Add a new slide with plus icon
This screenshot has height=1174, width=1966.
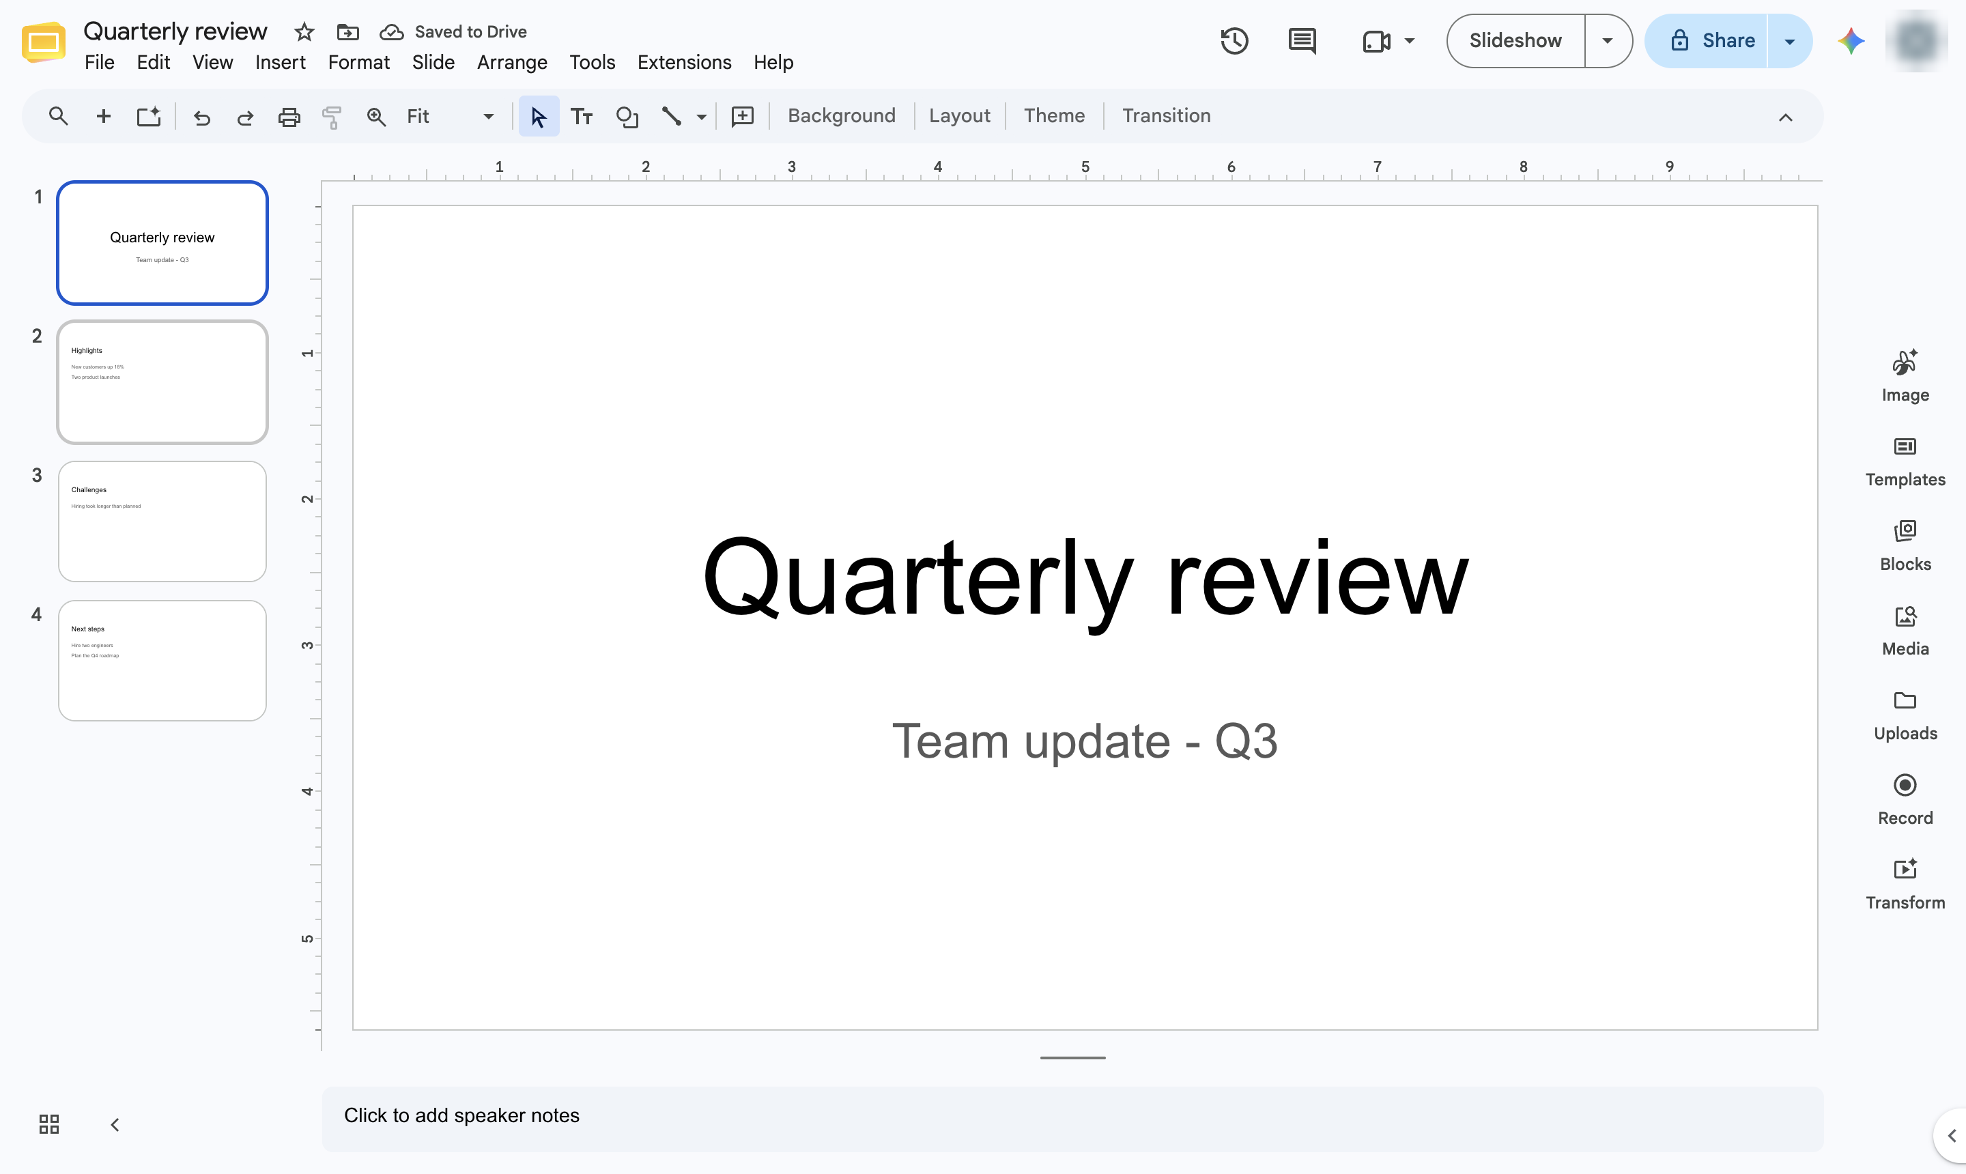(x=103, y=116)
